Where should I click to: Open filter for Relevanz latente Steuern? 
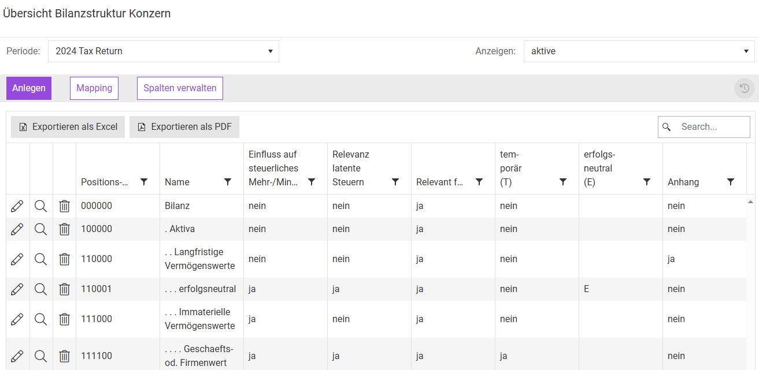395,182
